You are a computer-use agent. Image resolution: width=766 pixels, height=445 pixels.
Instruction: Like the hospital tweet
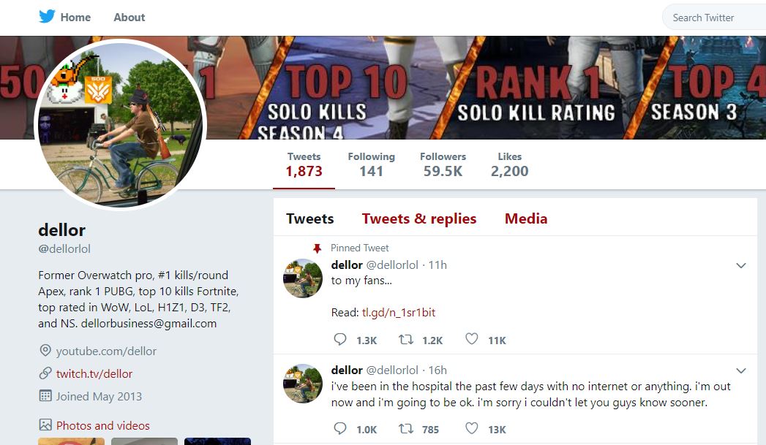tap(472, 429)
